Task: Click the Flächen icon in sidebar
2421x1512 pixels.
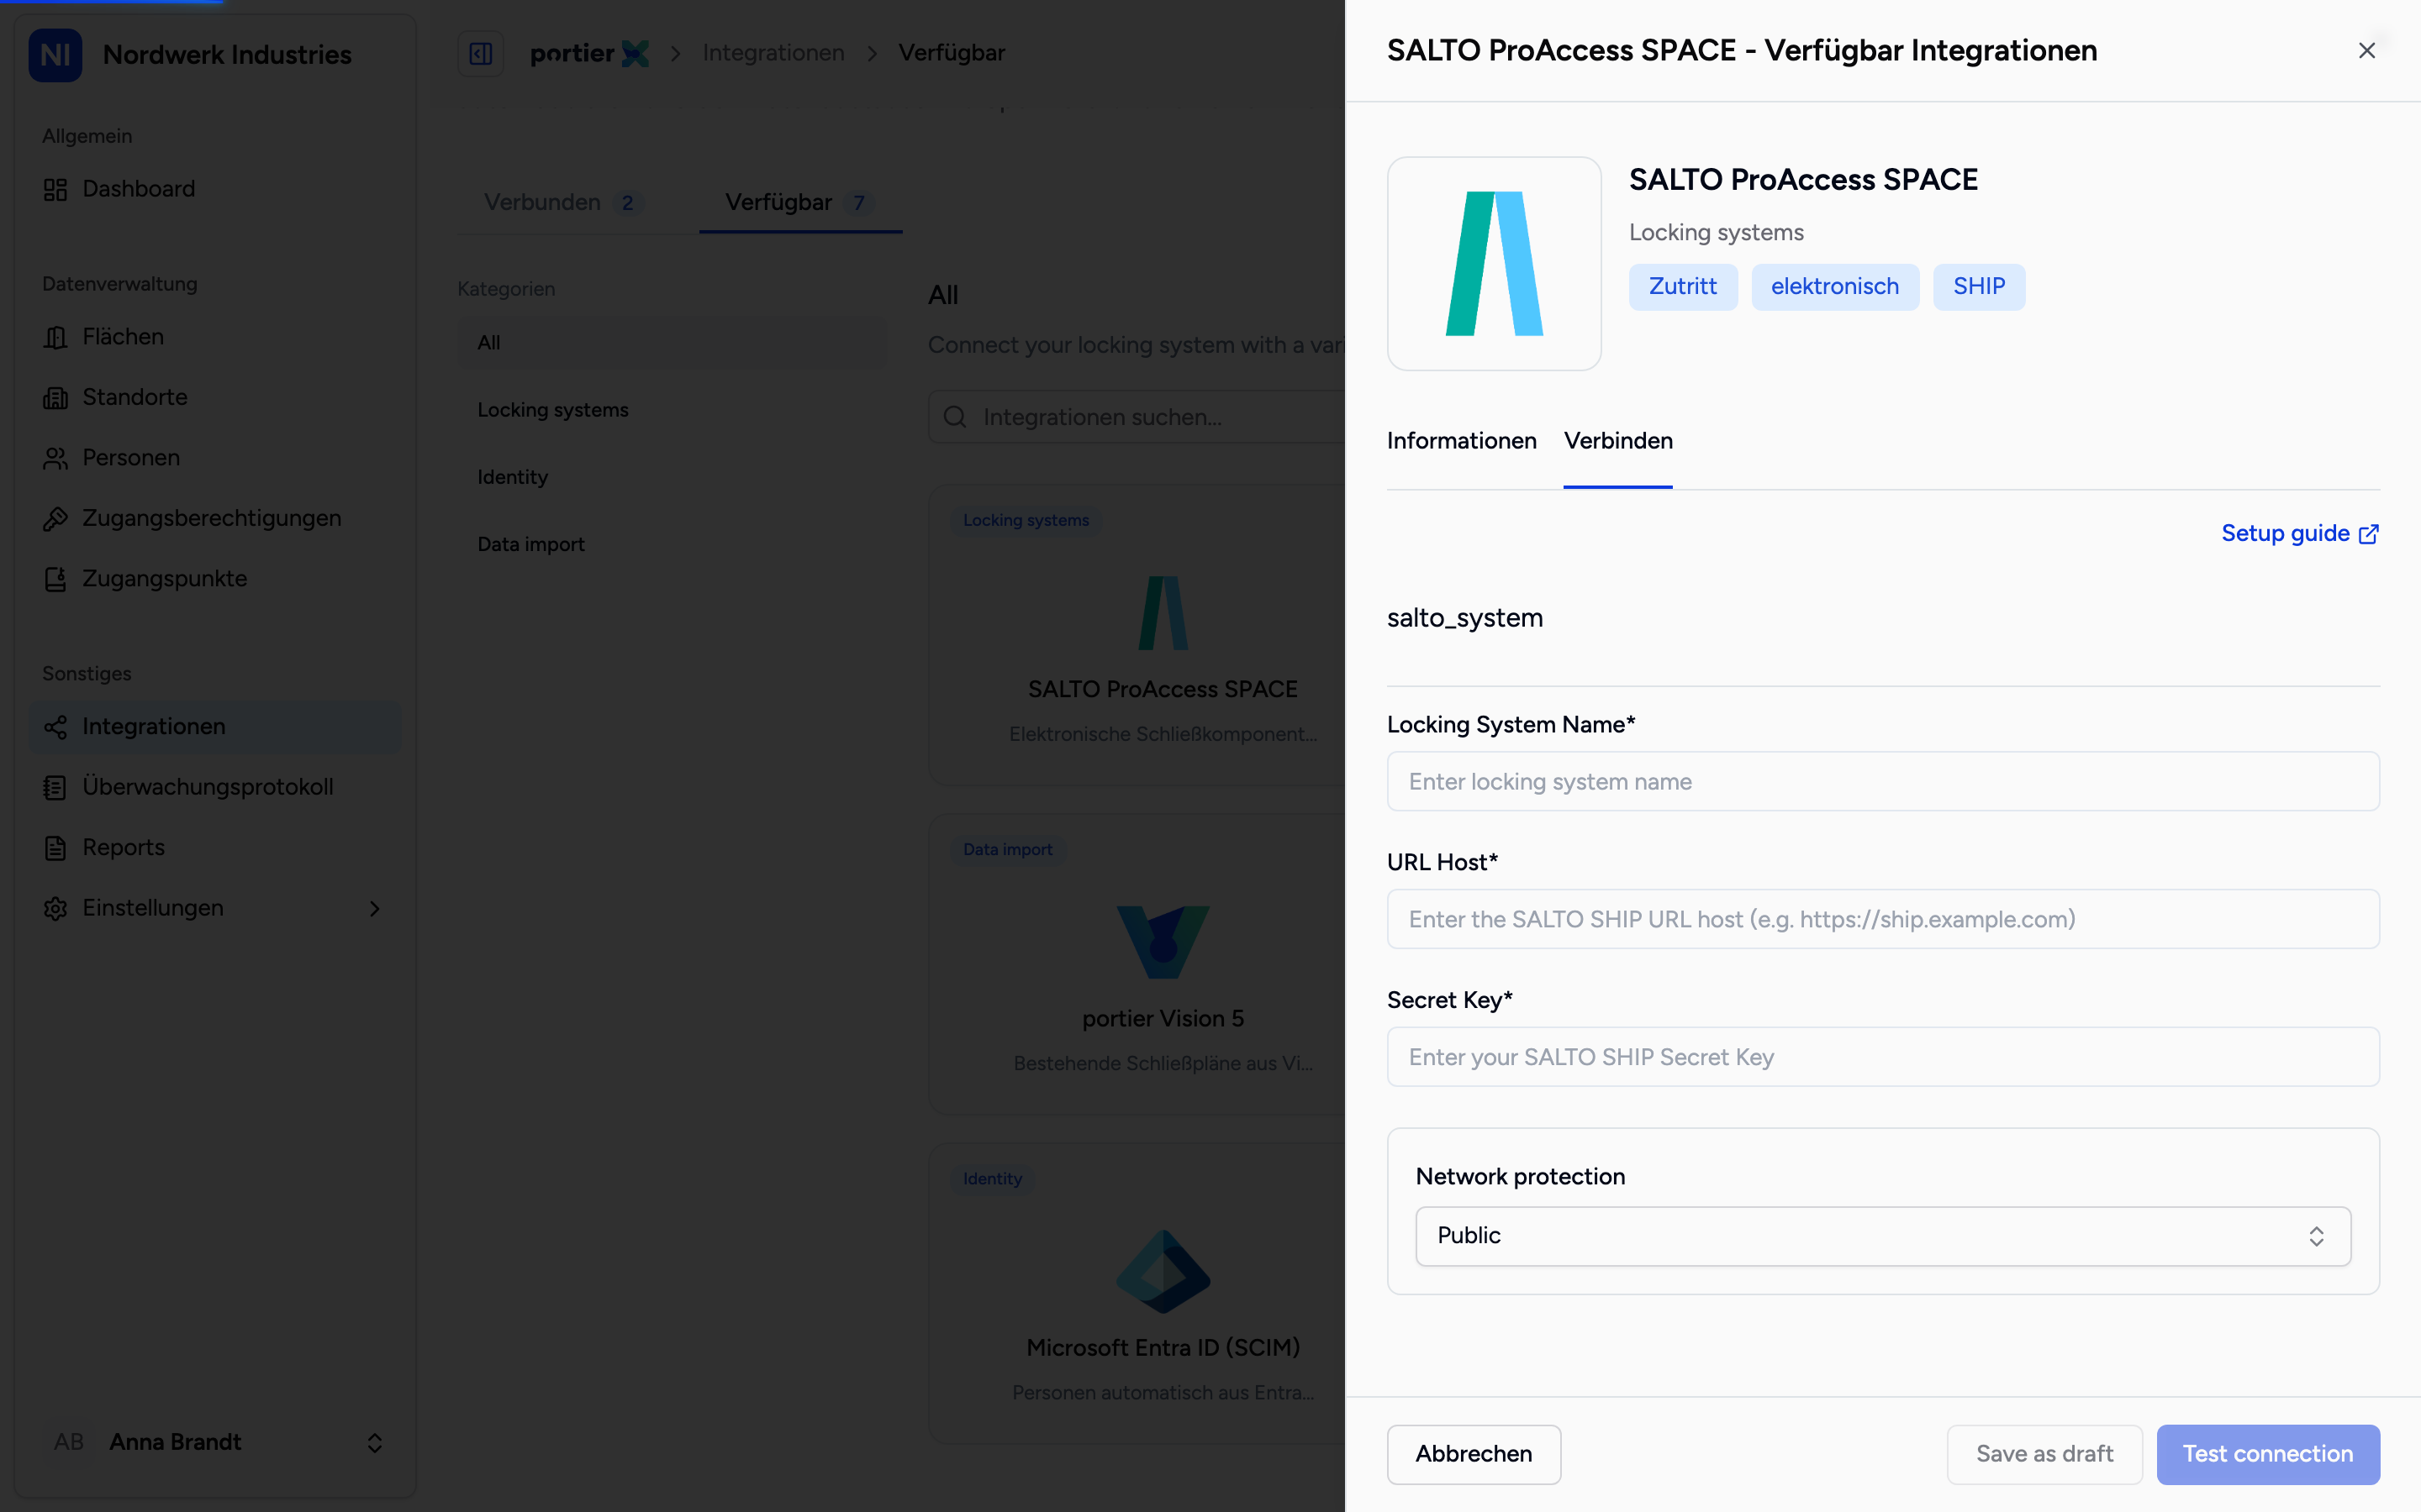Action: 55,337
